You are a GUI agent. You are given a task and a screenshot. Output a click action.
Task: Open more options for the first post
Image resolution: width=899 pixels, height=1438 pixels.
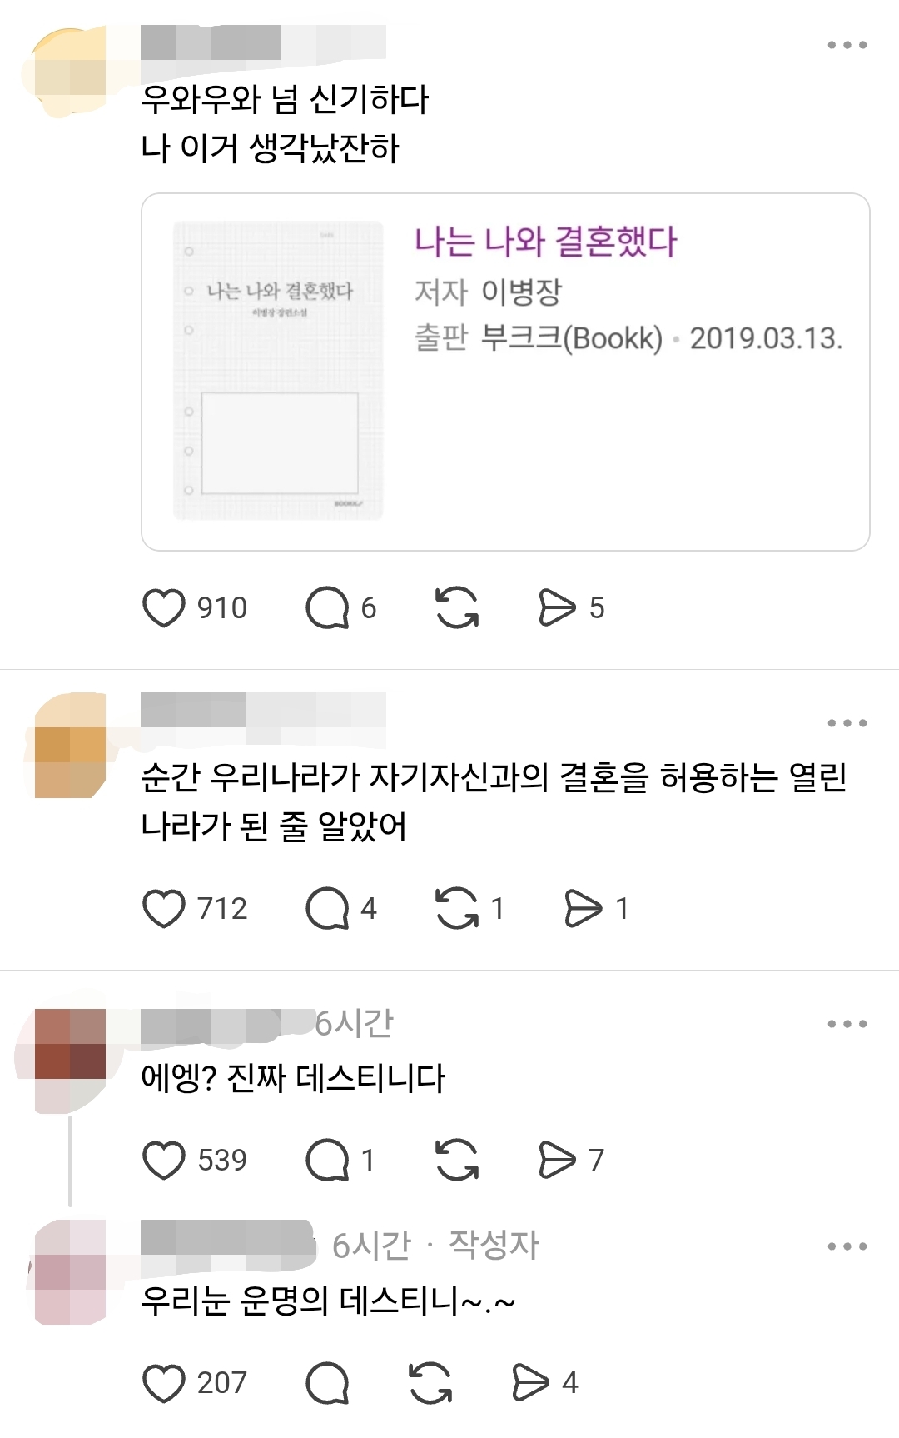(x=847, y=45)
